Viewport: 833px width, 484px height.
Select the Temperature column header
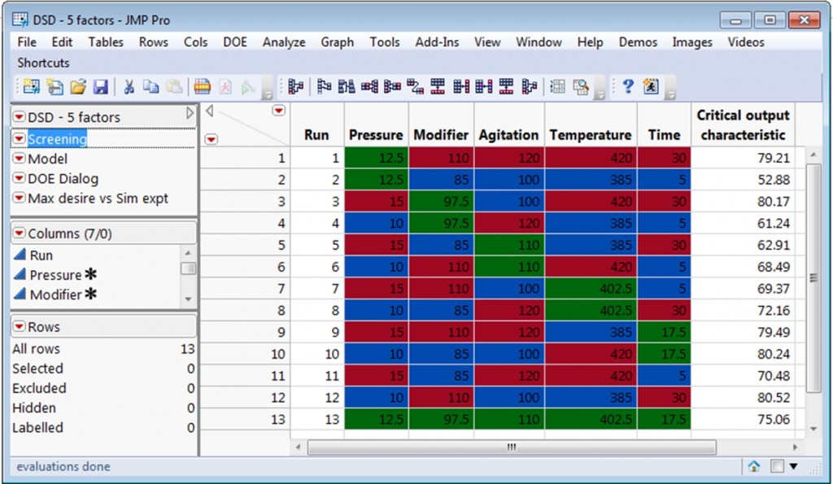click(591, 135)
